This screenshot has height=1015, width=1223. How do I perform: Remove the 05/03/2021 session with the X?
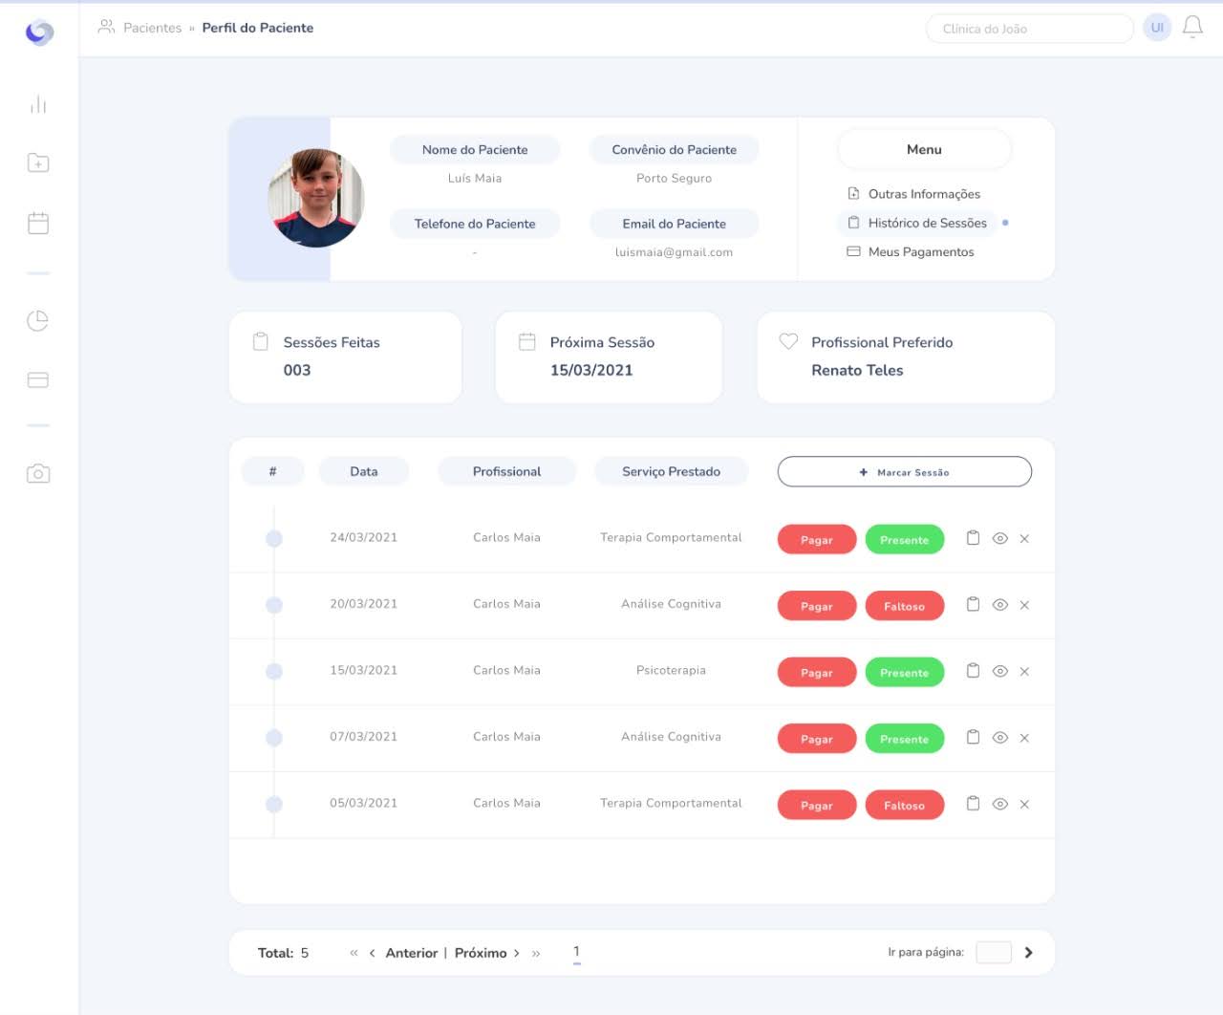coord(1024,805)
